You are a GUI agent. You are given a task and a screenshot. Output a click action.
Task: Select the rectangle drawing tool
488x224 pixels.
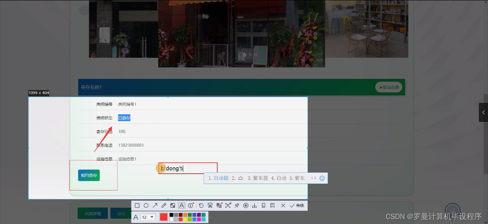coord(137,205)
